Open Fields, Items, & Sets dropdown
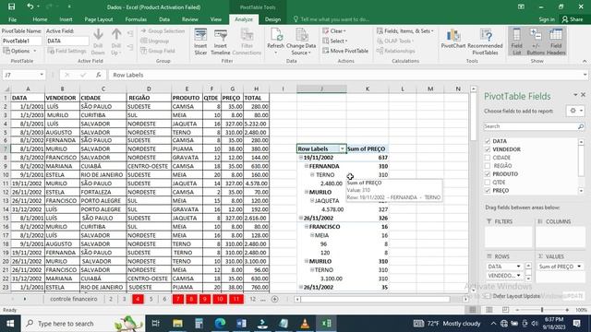591x332 pixels. 405,30
